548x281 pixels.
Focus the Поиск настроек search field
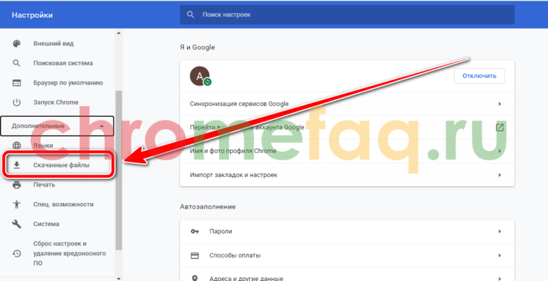pos(347,14)
